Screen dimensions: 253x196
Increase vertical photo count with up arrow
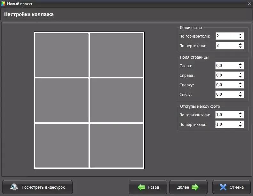click(240, 44)
